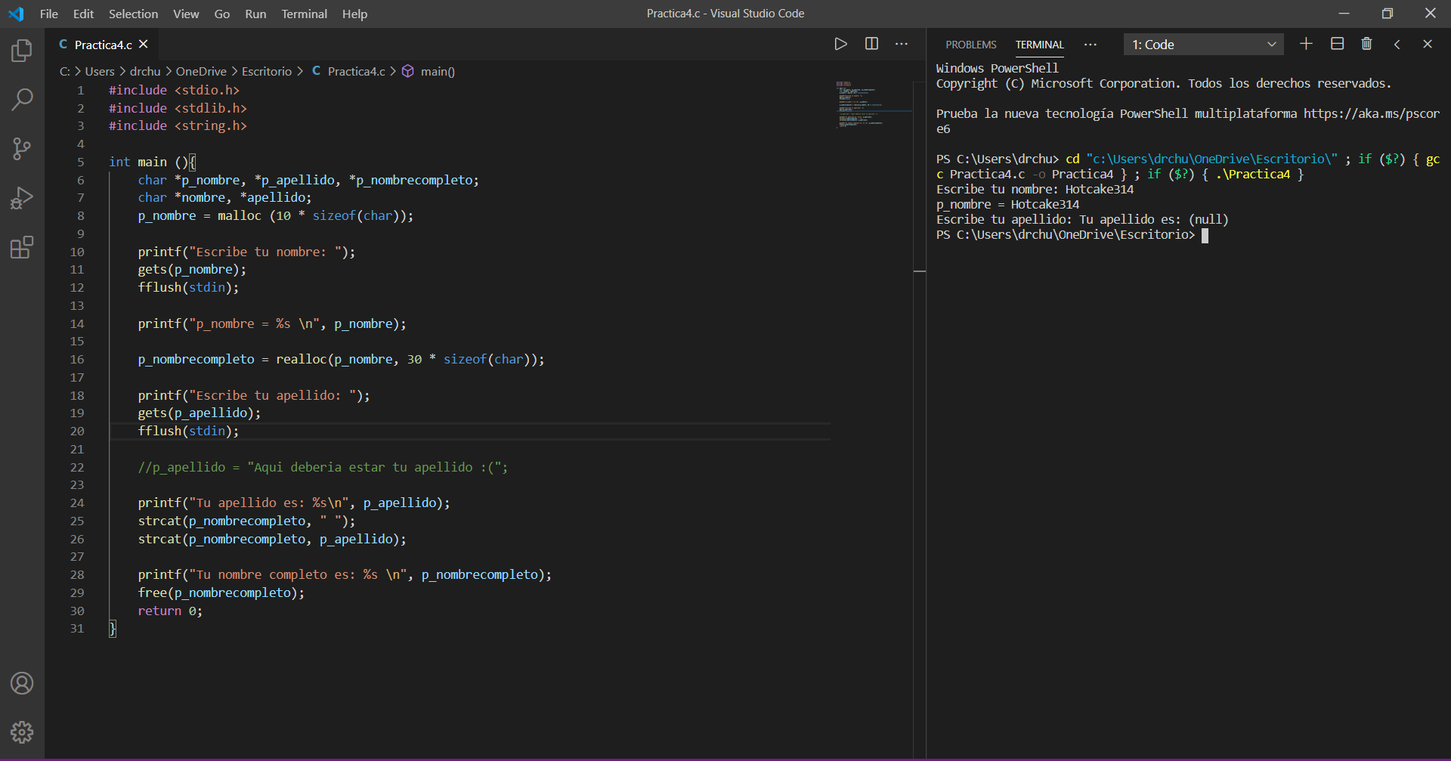
Task: Show more panel tabs ellipsis
Action: [1090, 45]
